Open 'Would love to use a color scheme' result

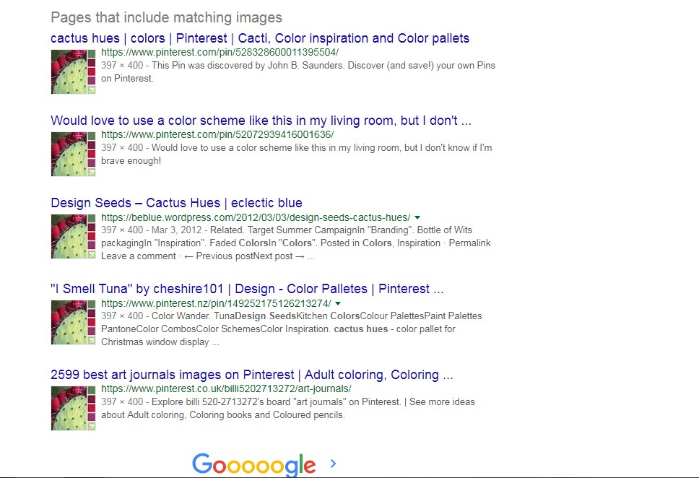click(261, 121)
